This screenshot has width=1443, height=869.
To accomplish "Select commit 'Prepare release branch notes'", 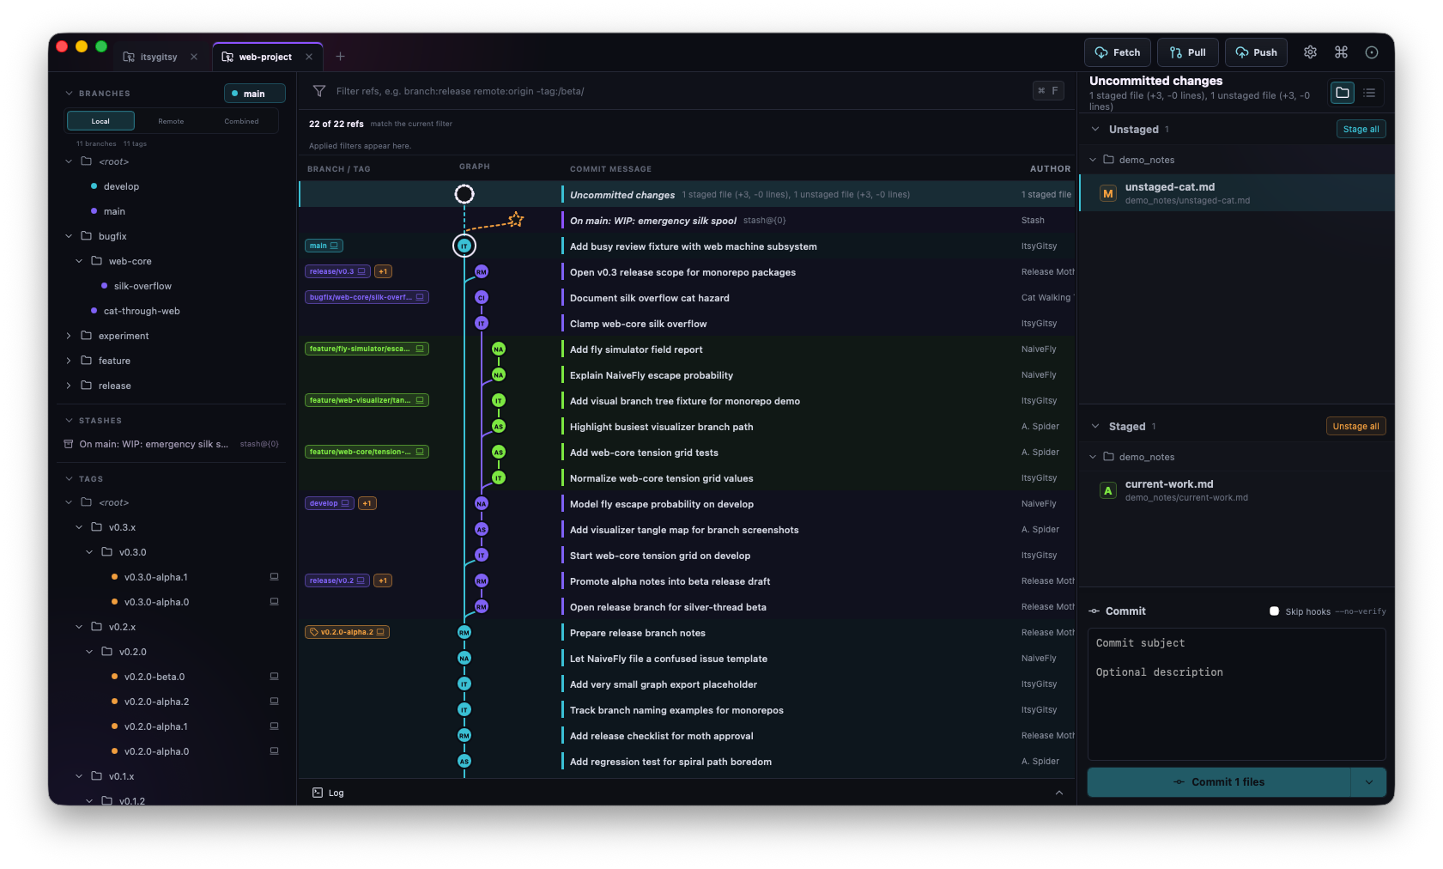I will coord(687,633).
